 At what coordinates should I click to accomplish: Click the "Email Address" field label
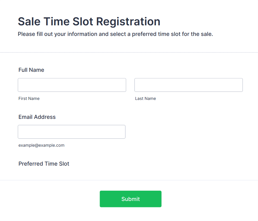37,117
